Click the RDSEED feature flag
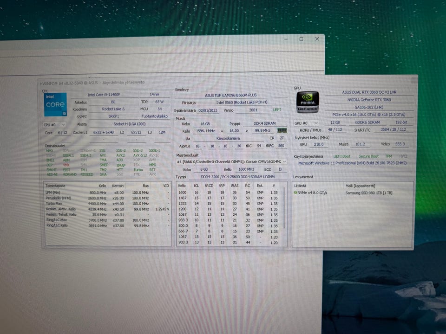The height and width of the screenshot is (334, 446). pyautogui.click(x=86, y=174)
